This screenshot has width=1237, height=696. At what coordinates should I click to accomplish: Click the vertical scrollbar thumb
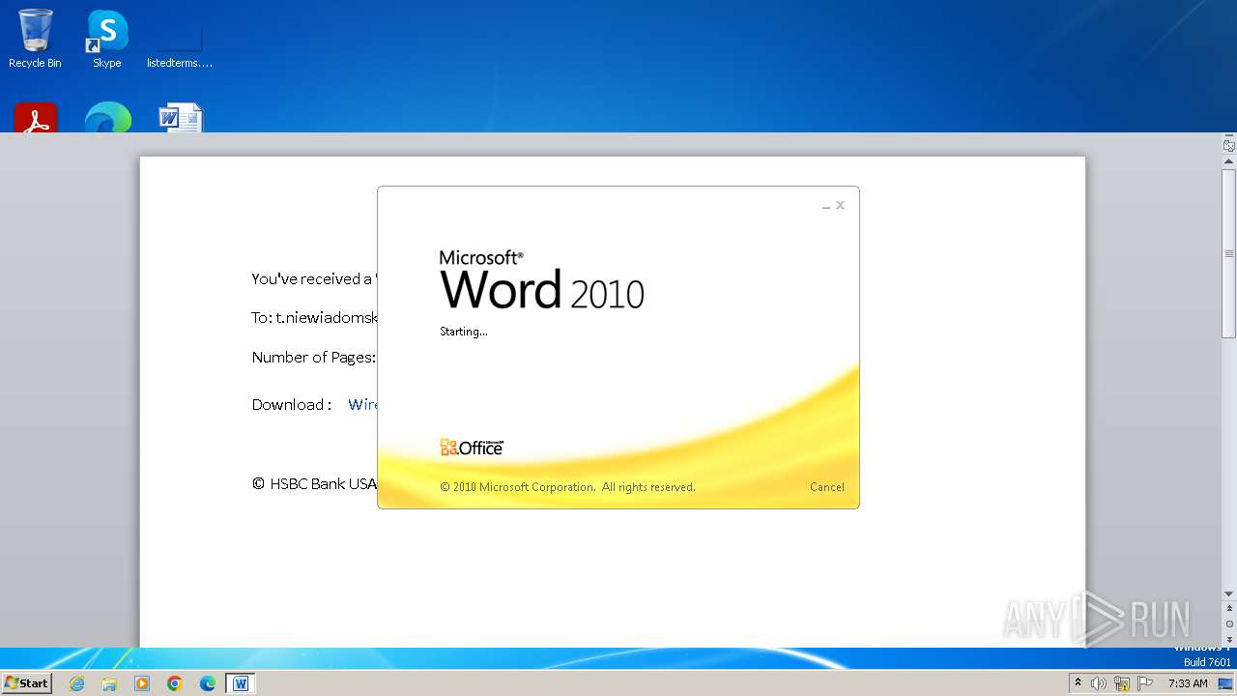click(x=1228, y=253)
